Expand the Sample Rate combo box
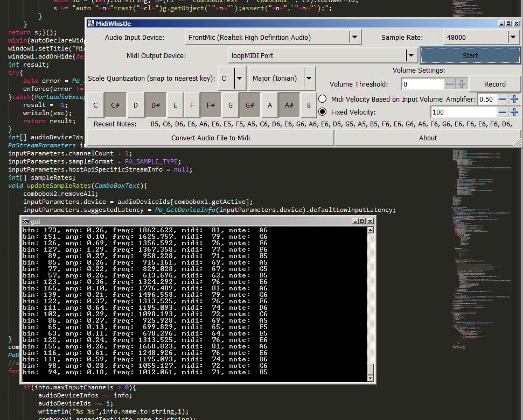This screenshot has width=523, height=420. point(512,38)
